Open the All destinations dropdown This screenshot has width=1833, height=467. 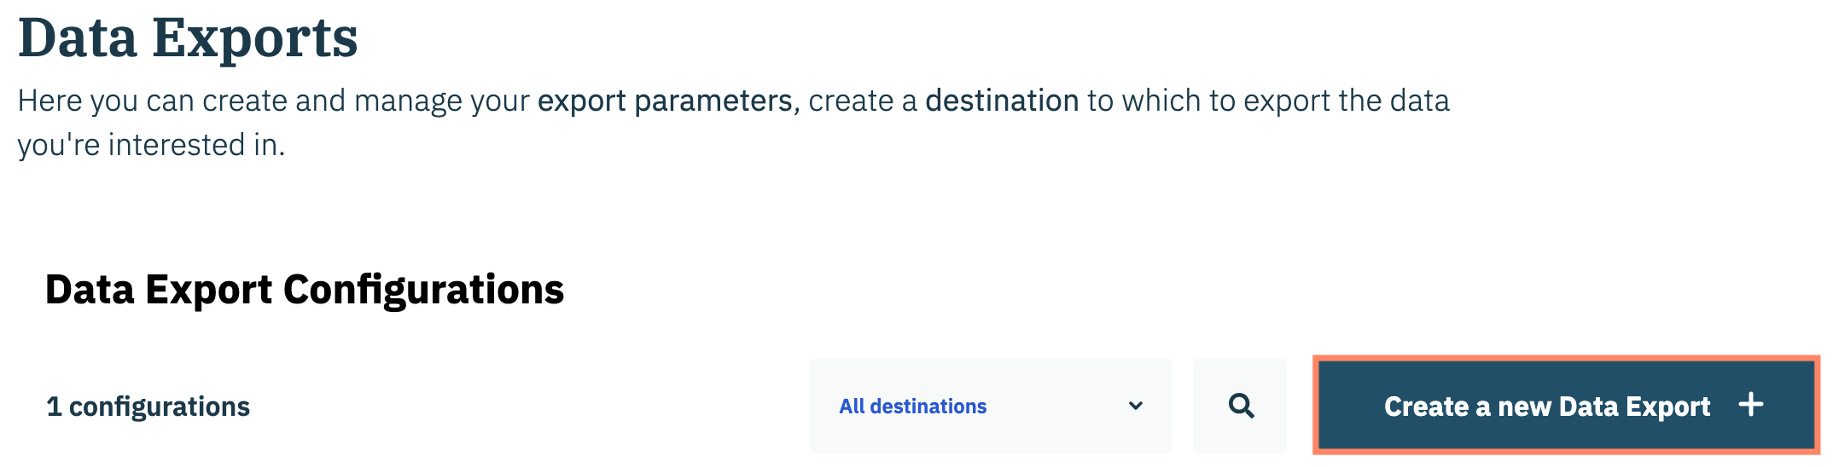point(990,406)
